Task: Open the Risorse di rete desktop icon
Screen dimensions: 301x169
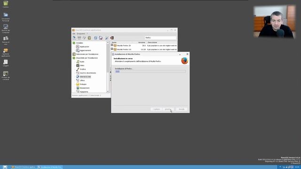Action: (x=6, y=40)
